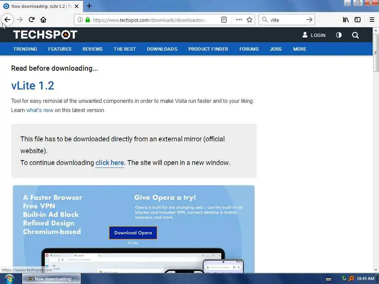Click the 10:45 AM clock
This screenshot has width=379, height=284.
[365, 278]
